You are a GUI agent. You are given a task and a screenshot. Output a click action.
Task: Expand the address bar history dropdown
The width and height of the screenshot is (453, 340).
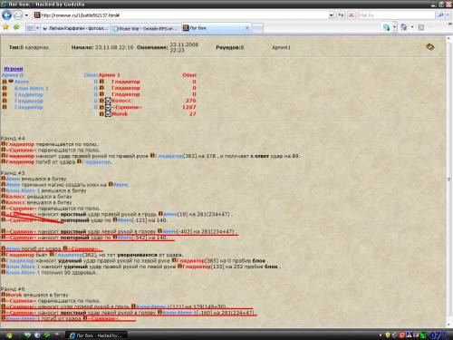[332, 15]
